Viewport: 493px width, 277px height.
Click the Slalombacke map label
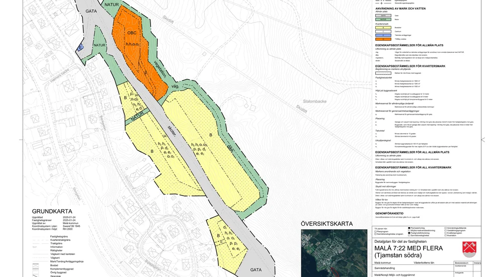coord(315,102)
